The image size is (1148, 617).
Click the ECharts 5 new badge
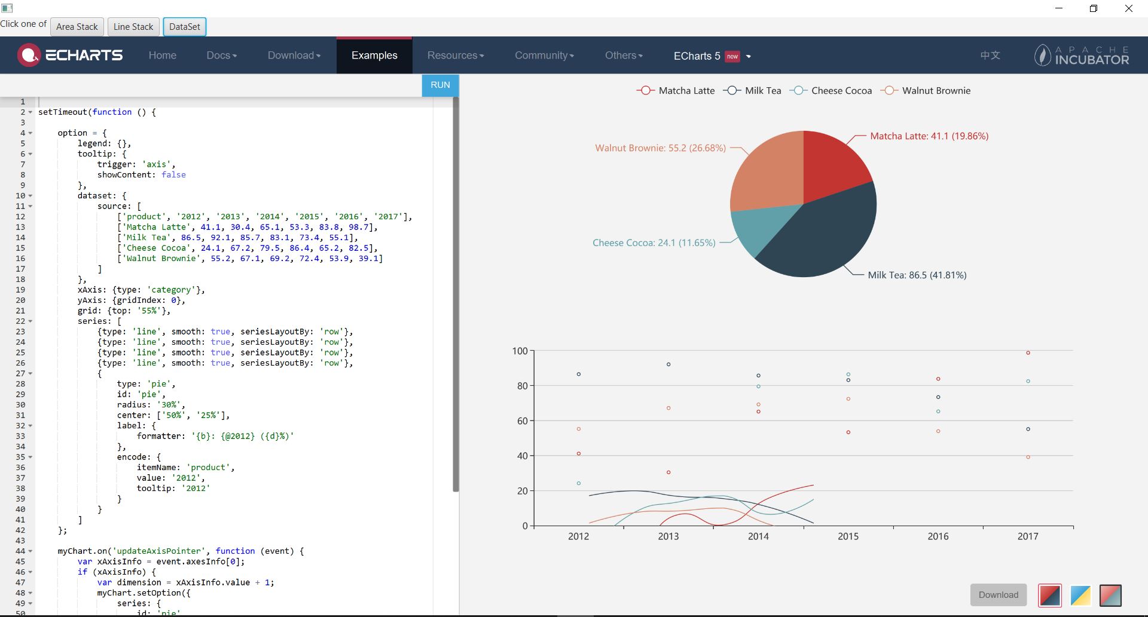tap(732, 56)
